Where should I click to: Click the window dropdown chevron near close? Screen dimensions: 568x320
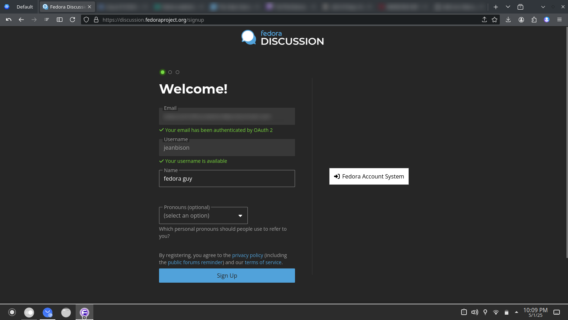click(x=543, y=7)
